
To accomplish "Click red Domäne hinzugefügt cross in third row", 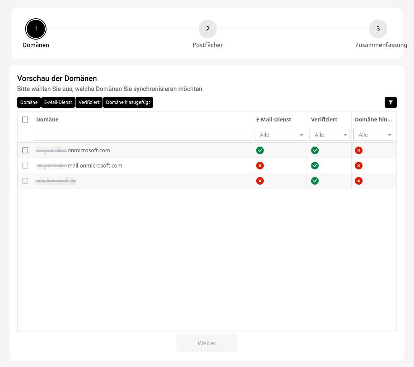I will point(358,181).
